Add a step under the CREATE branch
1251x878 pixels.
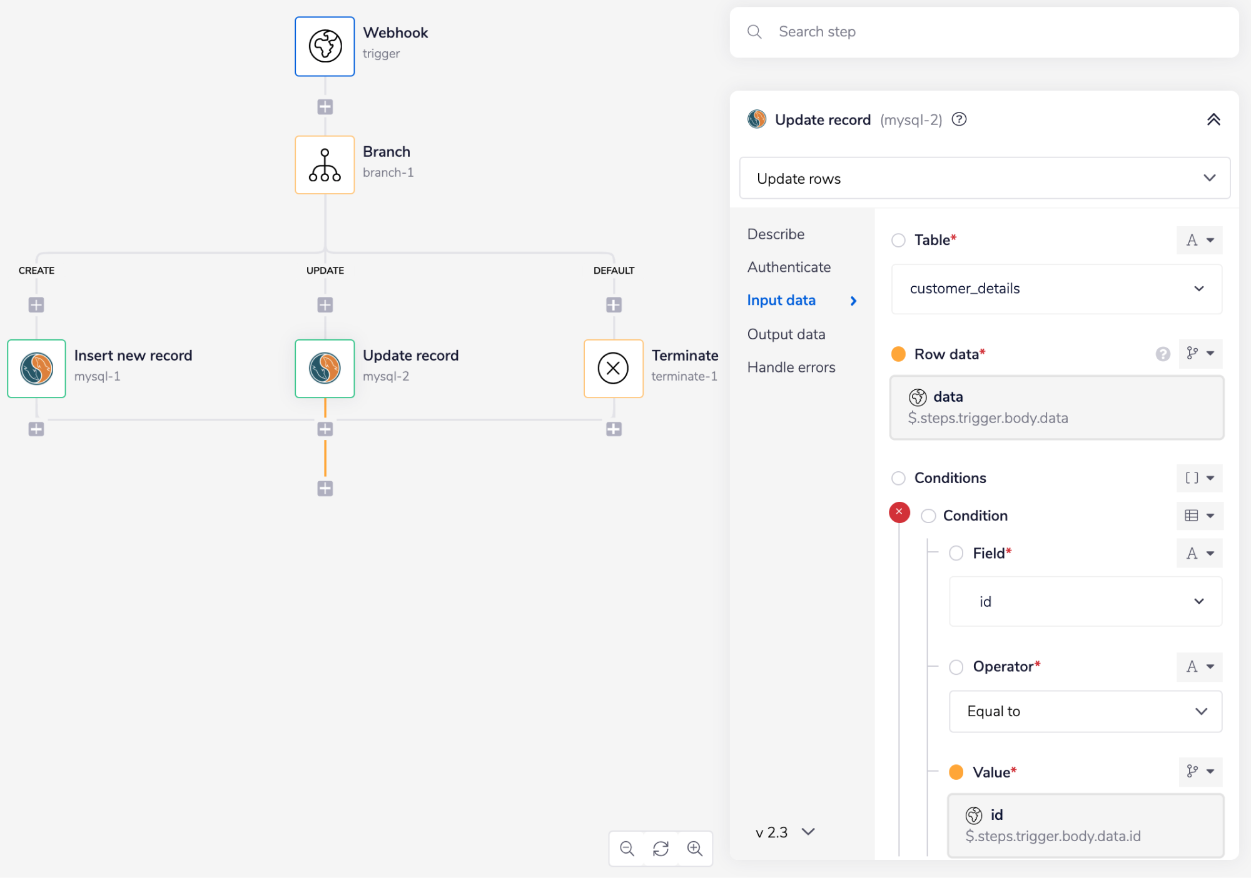36,305
